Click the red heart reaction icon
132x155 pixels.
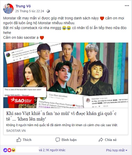(9, 150)
